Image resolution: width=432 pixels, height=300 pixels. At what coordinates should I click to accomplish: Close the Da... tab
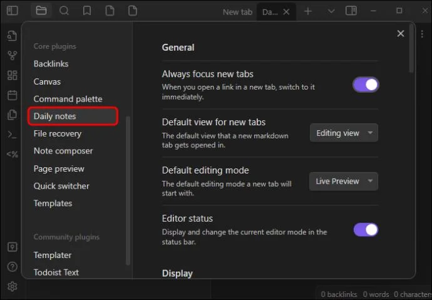tap(287, 12)
